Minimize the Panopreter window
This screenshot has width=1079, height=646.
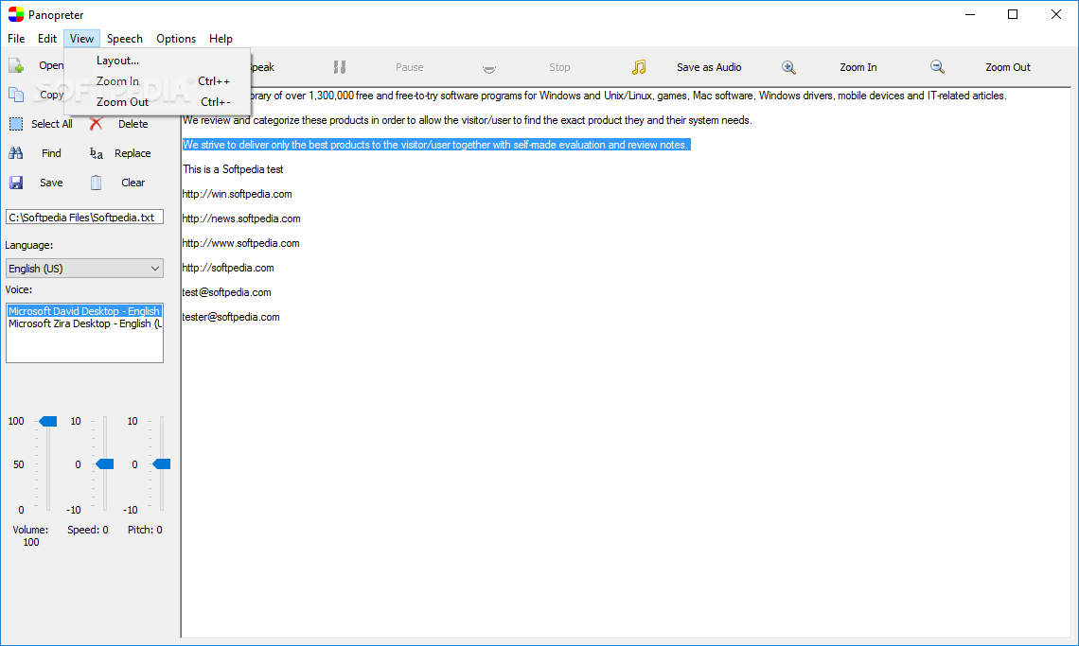click(x=970, y=14)
